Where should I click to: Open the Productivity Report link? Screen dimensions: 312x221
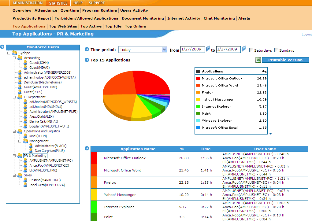tap(32, 18)
